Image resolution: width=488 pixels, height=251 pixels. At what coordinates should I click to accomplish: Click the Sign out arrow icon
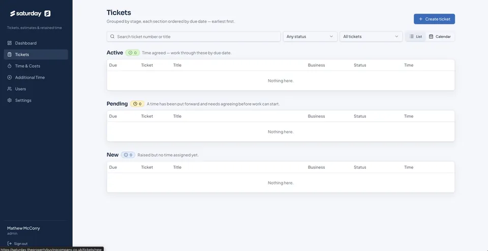[9, 243]
